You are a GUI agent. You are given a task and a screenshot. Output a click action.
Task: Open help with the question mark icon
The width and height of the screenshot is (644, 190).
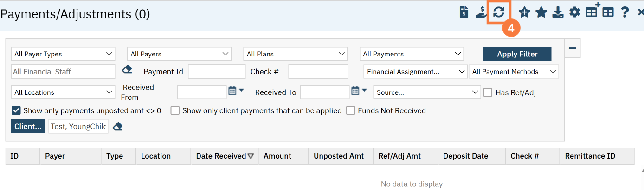tap(625, 12)
